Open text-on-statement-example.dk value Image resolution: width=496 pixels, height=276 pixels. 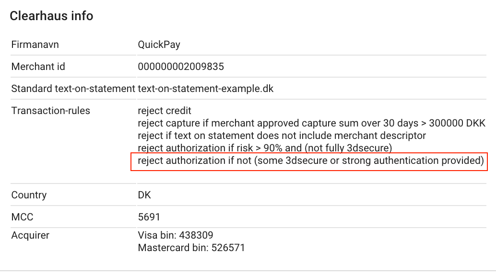(205, 89)
